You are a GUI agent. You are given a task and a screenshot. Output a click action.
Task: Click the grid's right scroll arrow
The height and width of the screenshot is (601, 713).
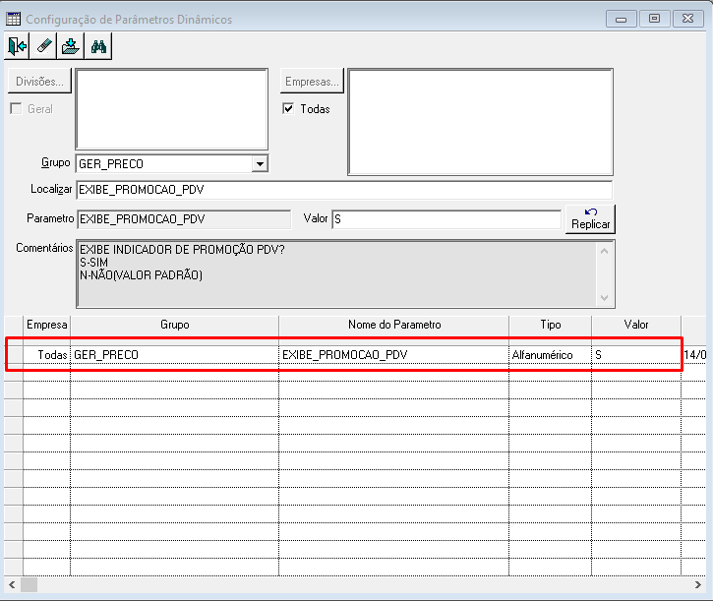[x=698, y=584]
